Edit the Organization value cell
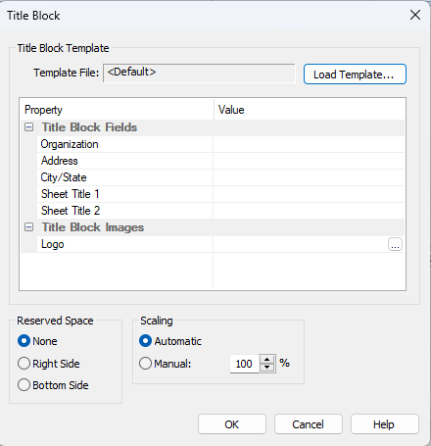 click(x=309, y=144)
